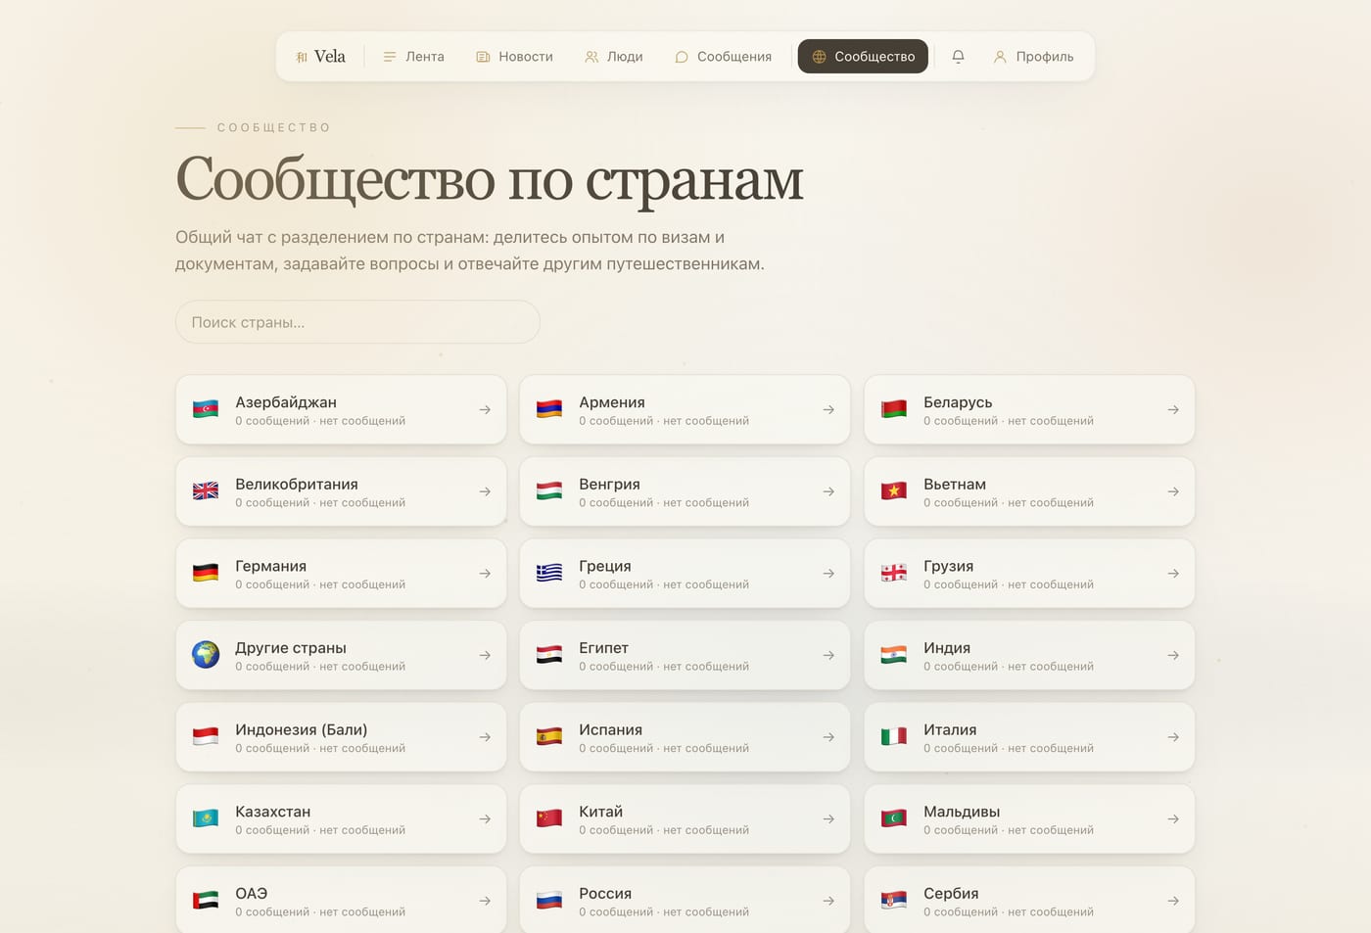Image resolution: width=1371 pixels, height=933 pixels.
Task: Open the Великобритания community title
Action: coord(297,484)
